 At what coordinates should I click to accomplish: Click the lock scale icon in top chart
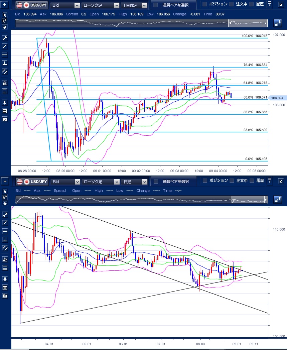(277, 23)
